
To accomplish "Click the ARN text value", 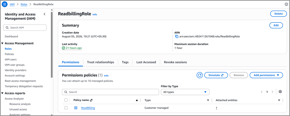I will [x=209, y=37].
